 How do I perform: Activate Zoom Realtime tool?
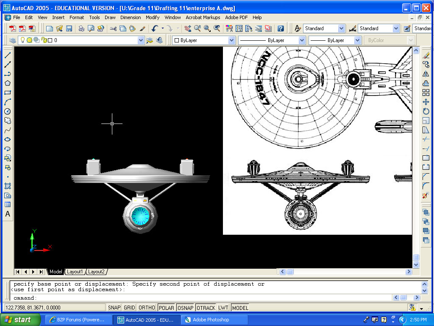pos(198,28)
